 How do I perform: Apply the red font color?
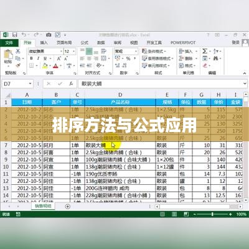point(55,66)
